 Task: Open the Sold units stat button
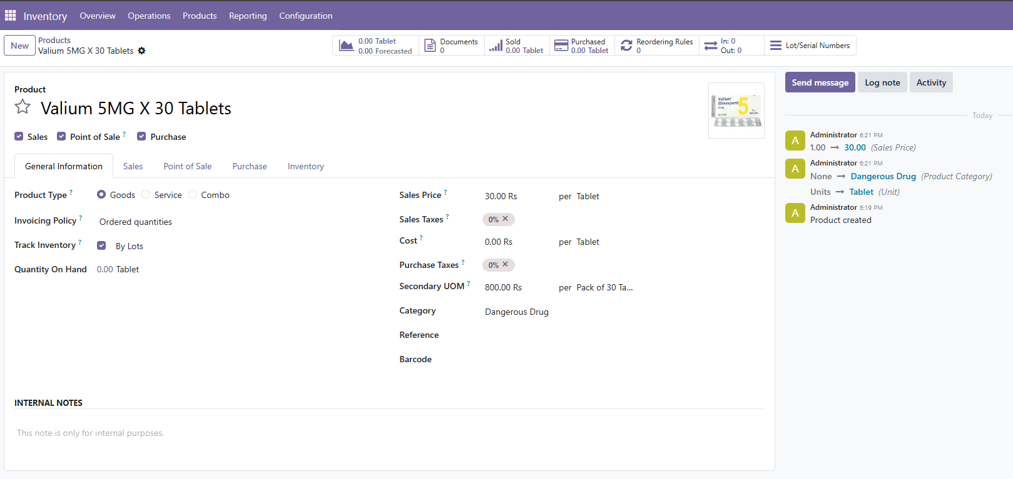[517, 46]
